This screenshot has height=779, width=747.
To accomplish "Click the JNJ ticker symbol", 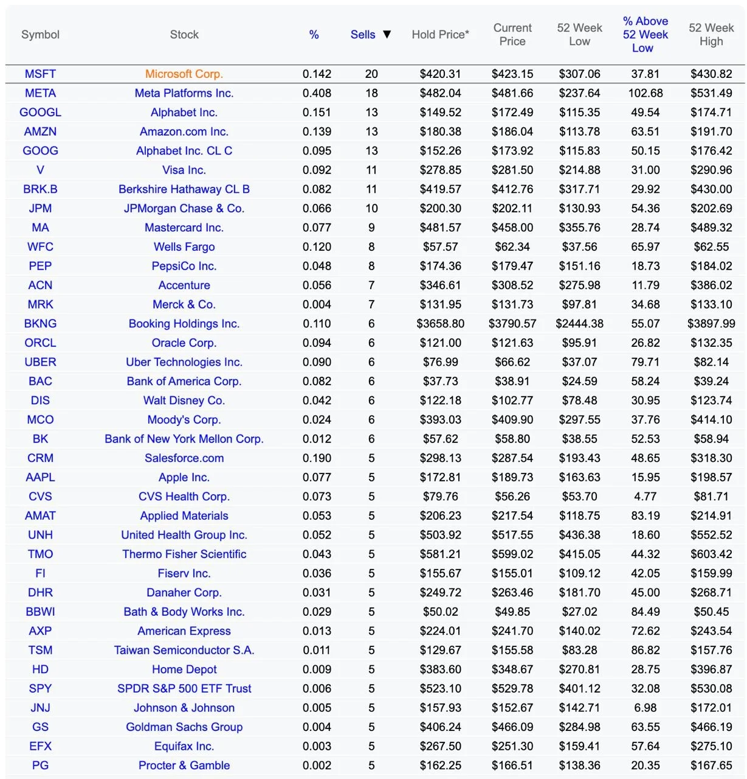I will pos(40,708).
